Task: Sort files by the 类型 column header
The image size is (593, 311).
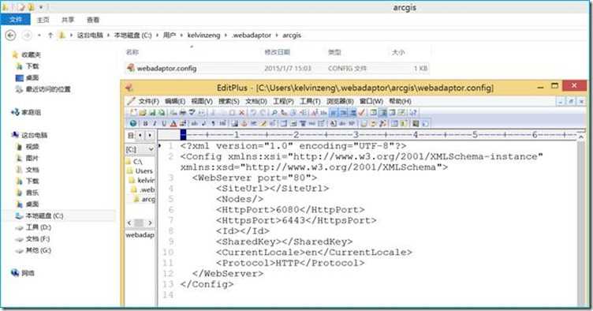Action: tap(334, 52)
